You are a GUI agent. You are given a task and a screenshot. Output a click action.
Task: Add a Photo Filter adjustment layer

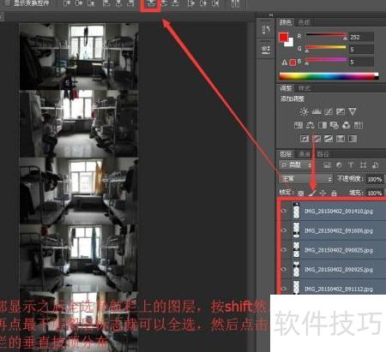point(335,125)
